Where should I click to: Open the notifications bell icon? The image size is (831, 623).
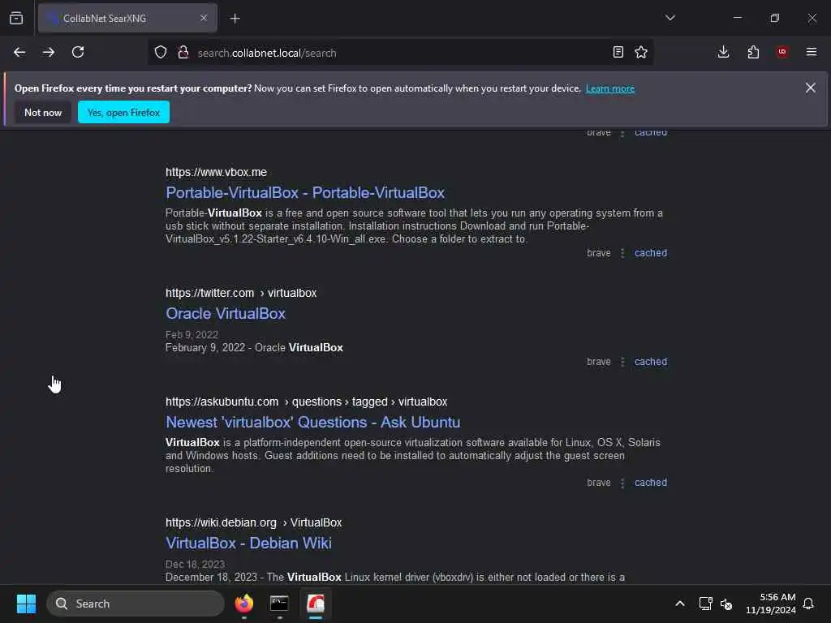point(808,604)
